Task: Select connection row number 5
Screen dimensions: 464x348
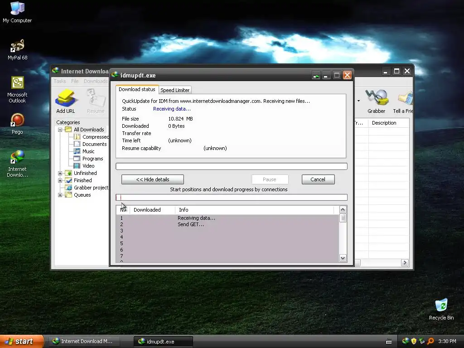Action: point(228,243)
